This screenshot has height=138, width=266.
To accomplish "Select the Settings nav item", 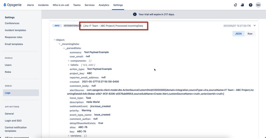I will (x=118, y=5).
